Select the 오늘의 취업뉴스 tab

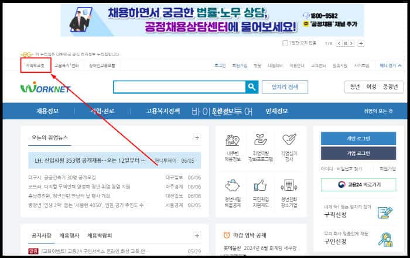49,137
